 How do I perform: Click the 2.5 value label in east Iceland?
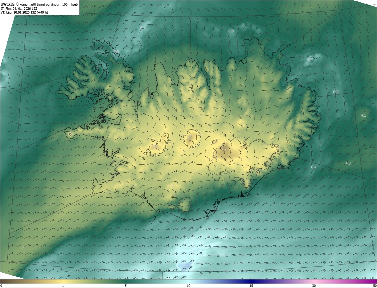click(289, 90)
